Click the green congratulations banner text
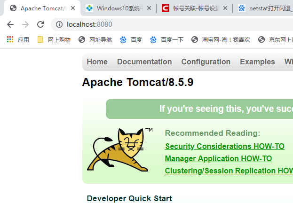Viewport: 293px width, 203px height. [226, 109]
